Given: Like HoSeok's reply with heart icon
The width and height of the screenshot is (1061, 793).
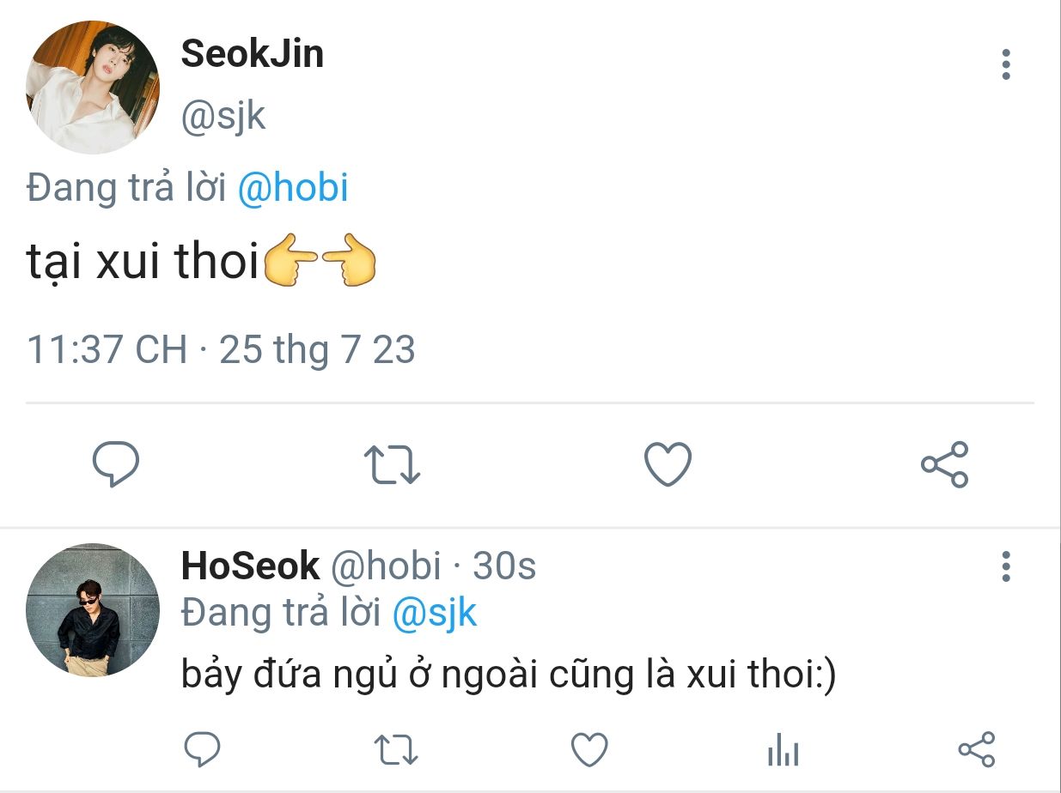Looking at the screenshot, I should 589,749.
